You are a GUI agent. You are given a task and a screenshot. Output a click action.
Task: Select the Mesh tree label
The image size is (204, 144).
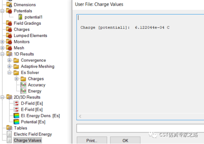click(x=19, y=48)
